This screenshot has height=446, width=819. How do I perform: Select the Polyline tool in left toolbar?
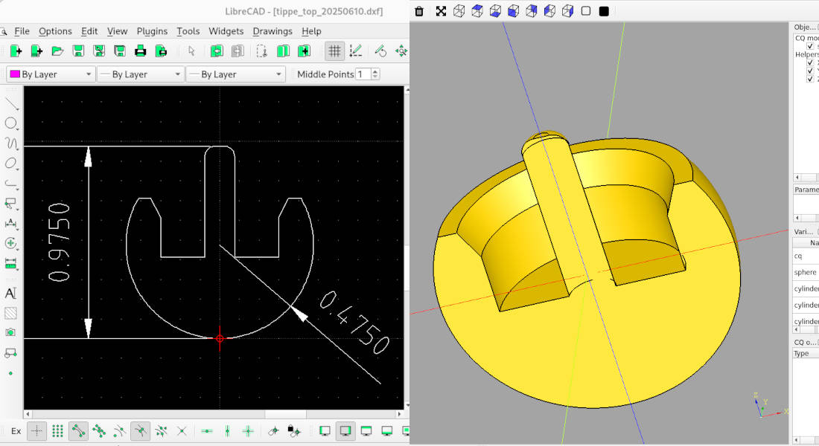point(11,184)
